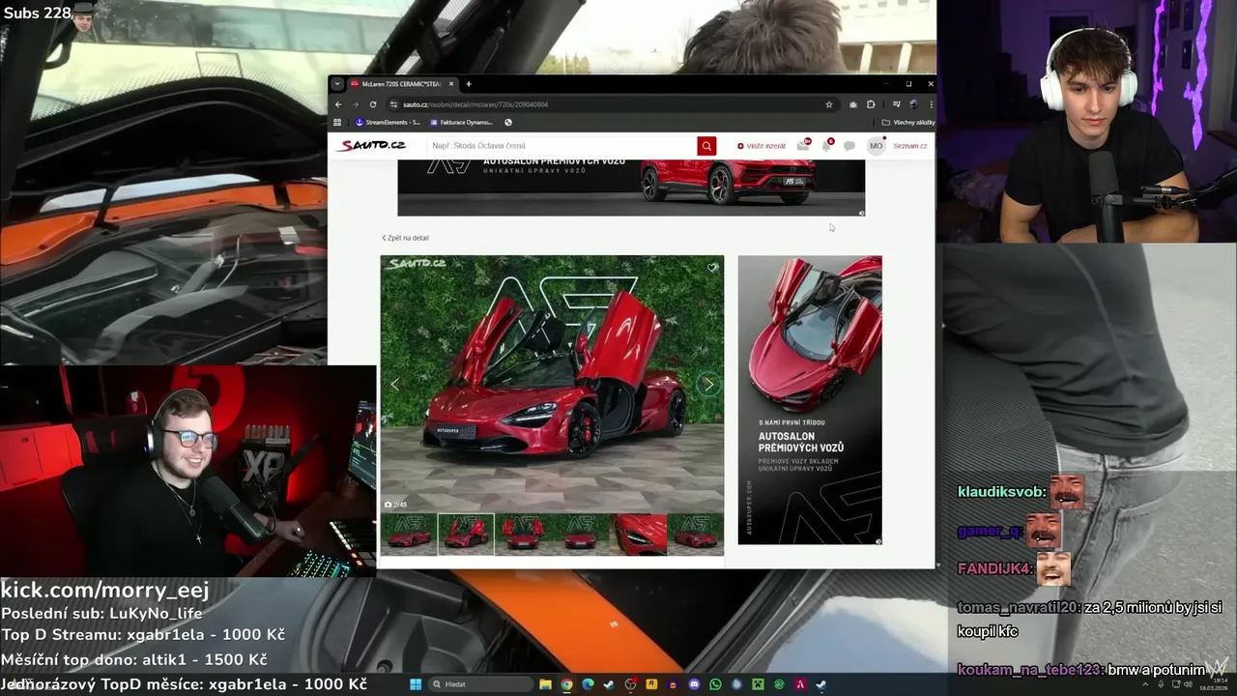Close the McLaren 720S tab
This screenshot has width=1237, height=696.
tap(450, 84)
